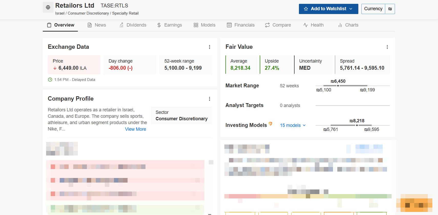
Task: Click the Day change value -806.00
Action: coord(120,68)
